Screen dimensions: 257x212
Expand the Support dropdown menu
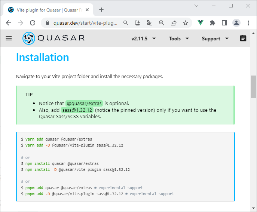click(215, 39)
